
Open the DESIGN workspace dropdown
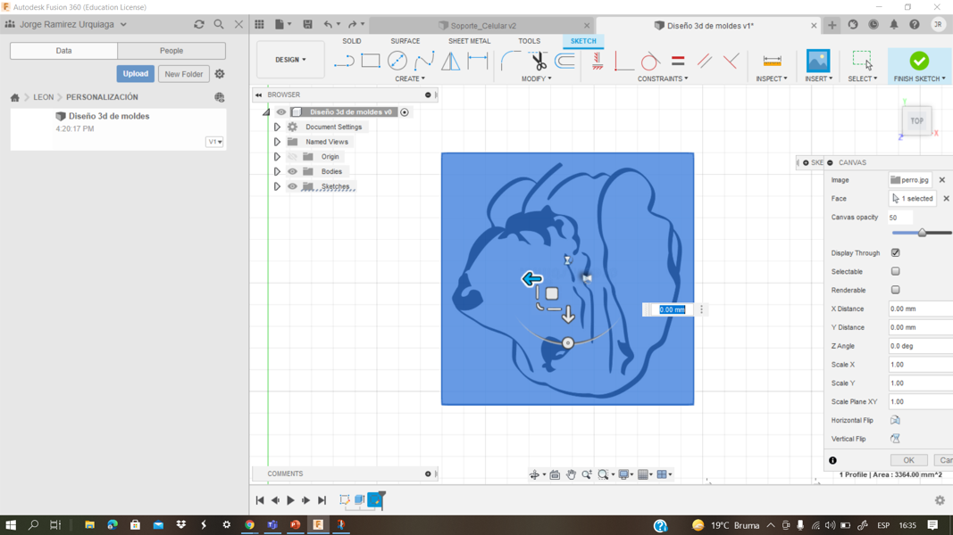coord(290,60)
